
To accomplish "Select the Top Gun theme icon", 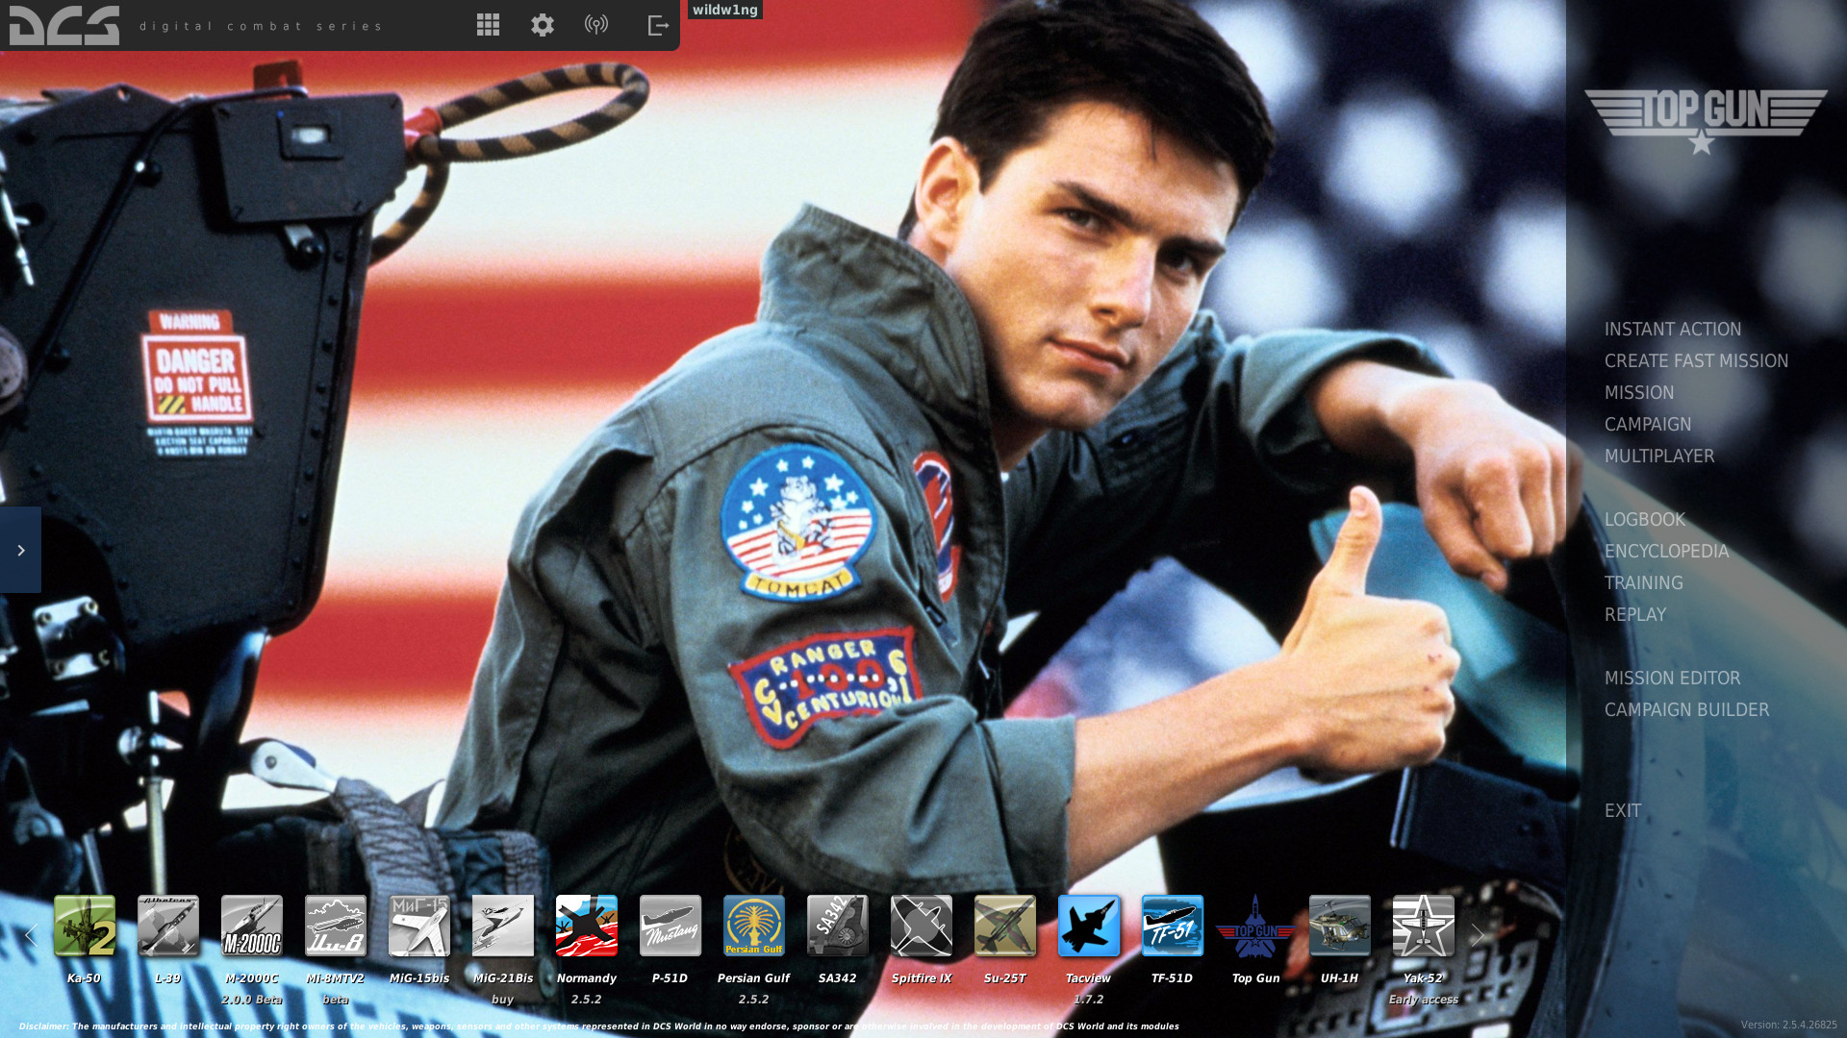I will (x=1255, y=926).
